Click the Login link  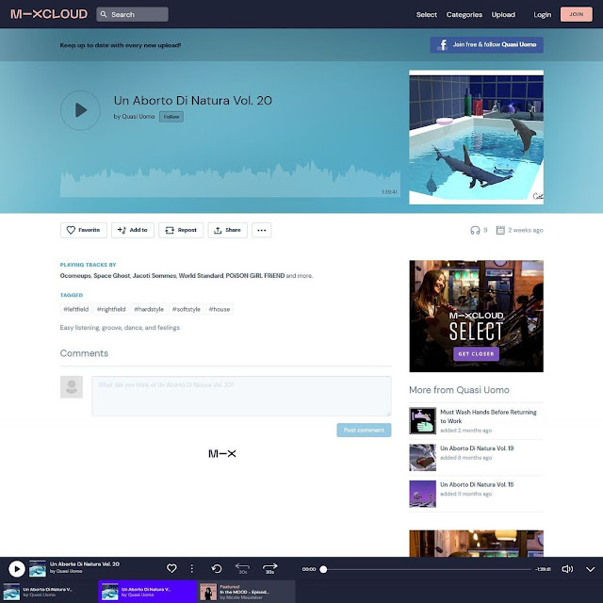[x=543, y=15]
